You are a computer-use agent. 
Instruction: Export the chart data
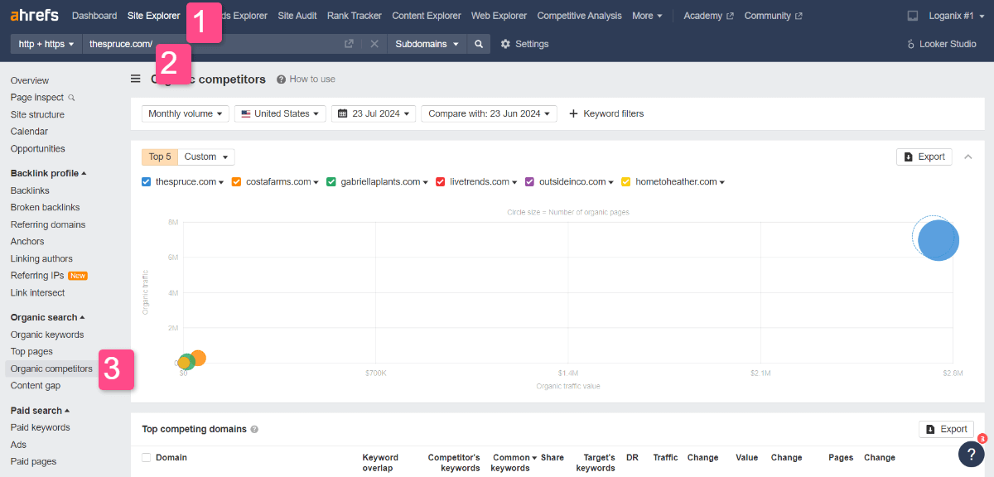coord(924,157)
